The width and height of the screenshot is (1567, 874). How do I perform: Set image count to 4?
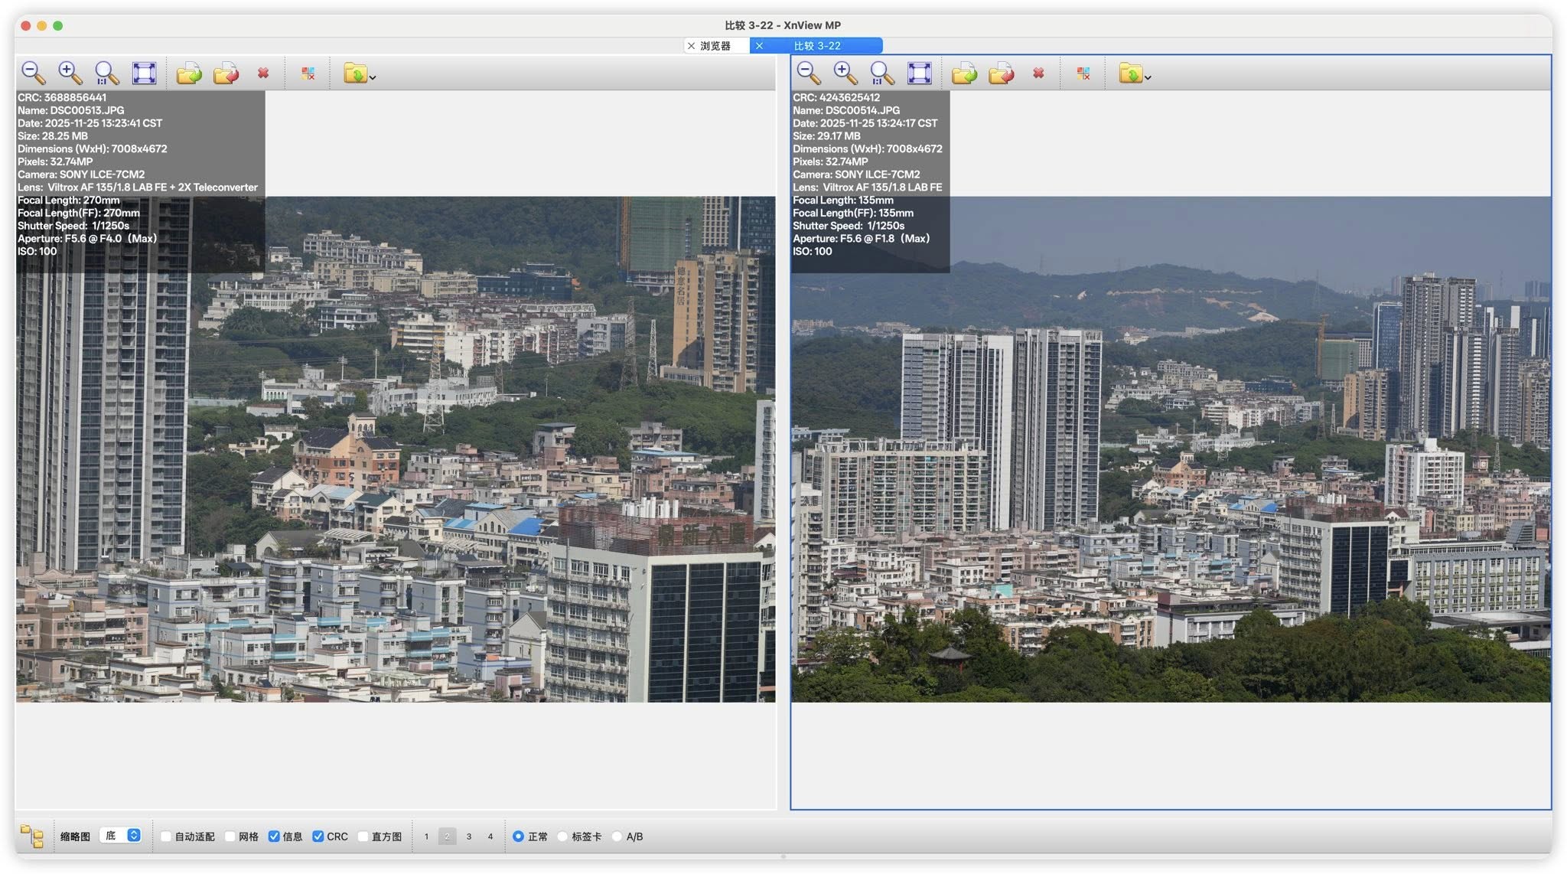pos(490,836)
